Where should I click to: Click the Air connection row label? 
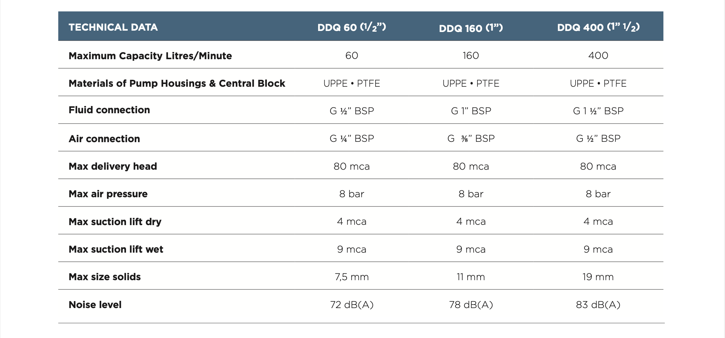(104, 139)
